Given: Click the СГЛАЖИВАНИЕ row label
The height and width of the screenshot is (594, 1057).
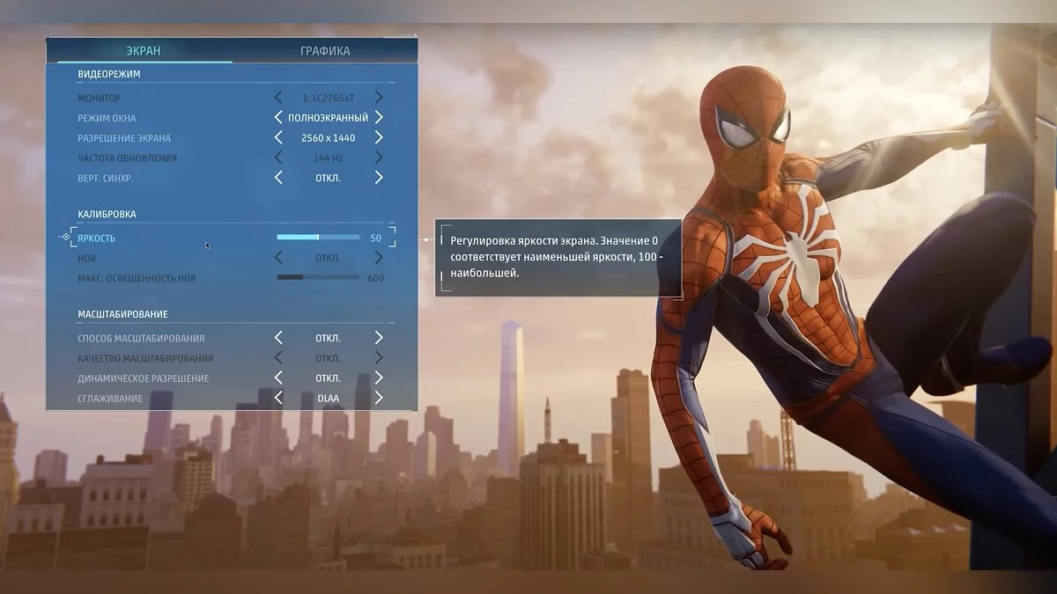Looking at the screenshot, I should pyautogui.click(x=110, y=399).
